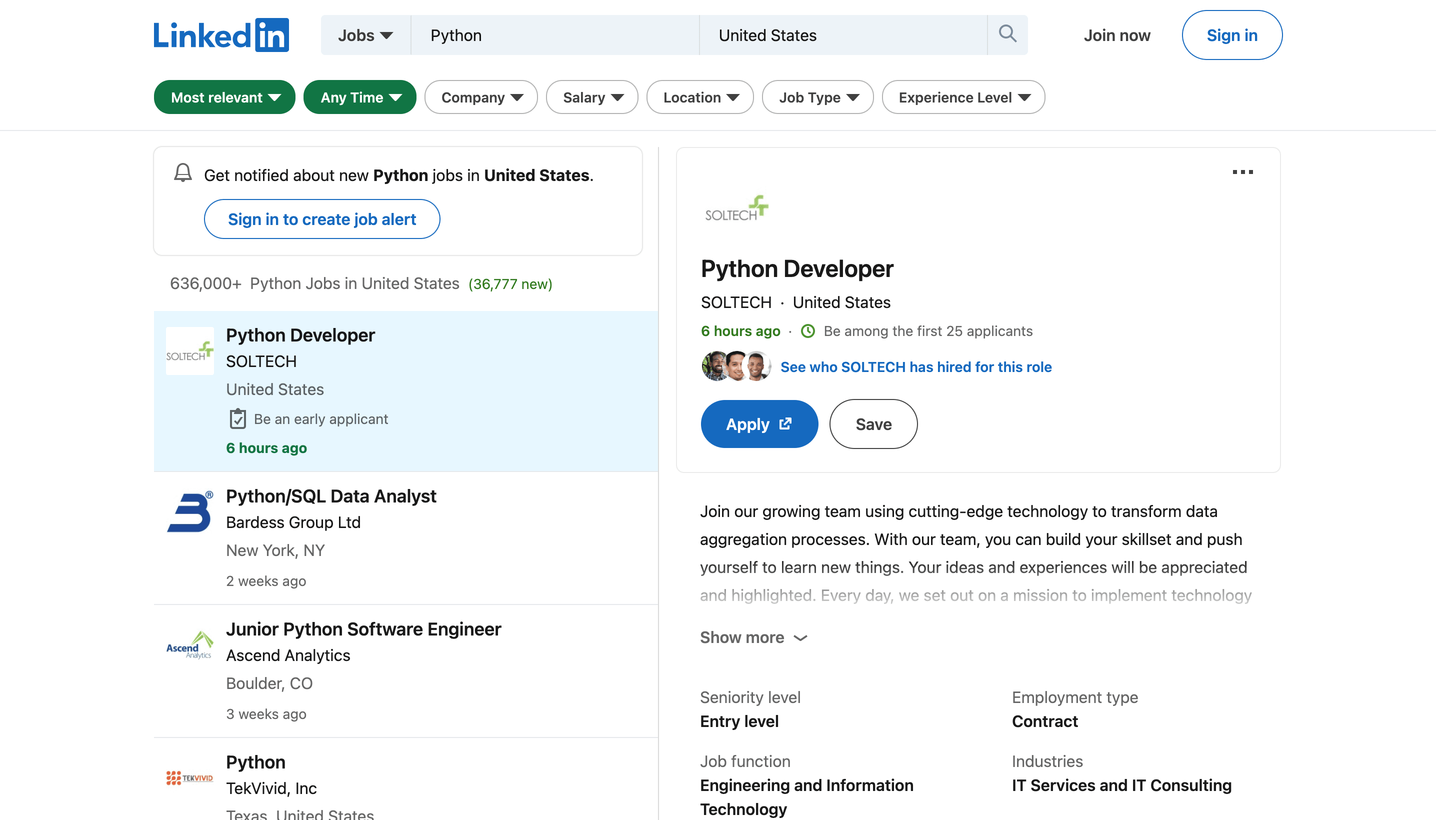Viewport: 1436px width, 820px height.
Task: Click '2 weeks ago' posting time
Action: (x=266, y=580)
